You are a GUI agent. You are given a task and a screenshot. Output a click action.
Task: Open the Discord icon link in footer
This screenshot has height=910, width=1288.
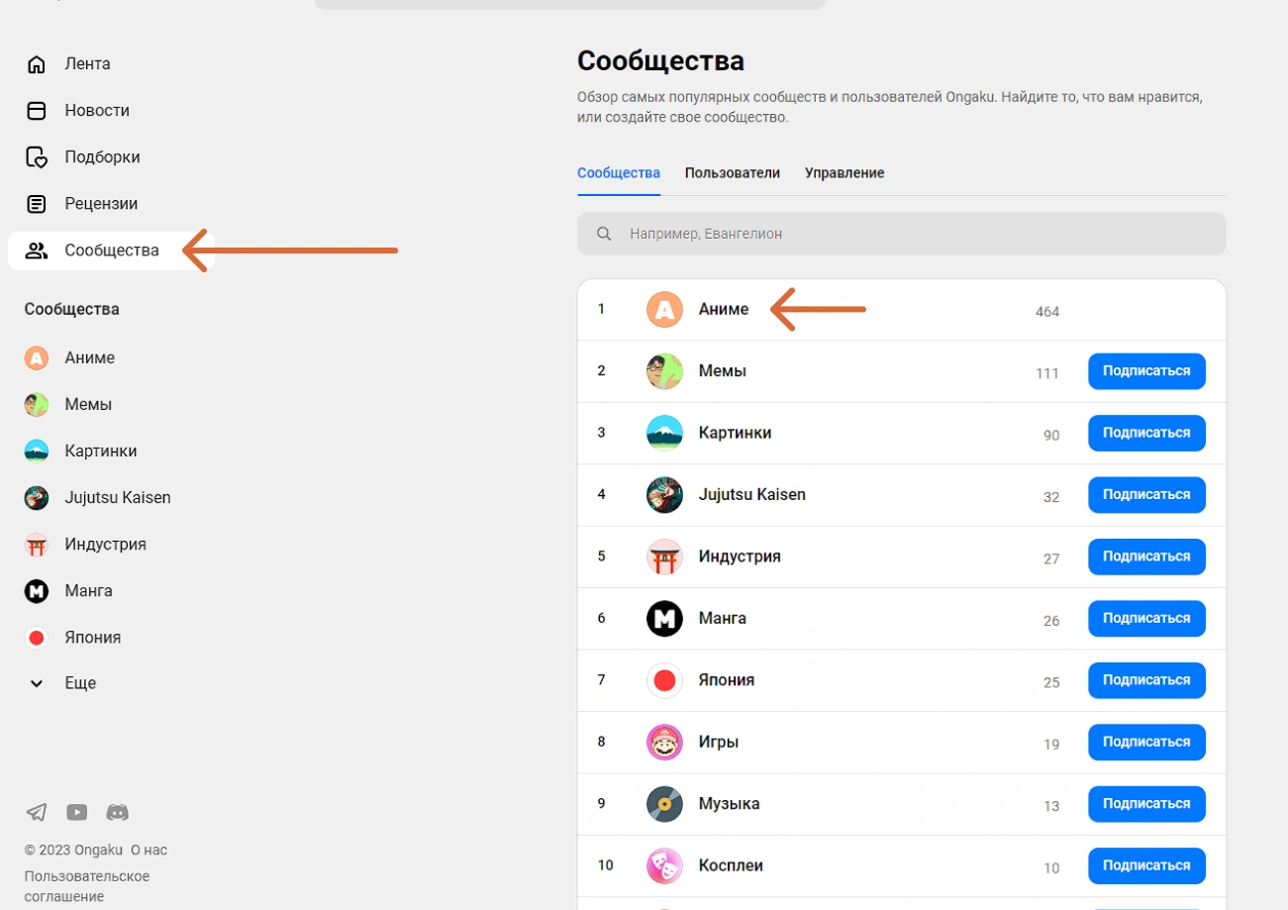coord(118,813)
